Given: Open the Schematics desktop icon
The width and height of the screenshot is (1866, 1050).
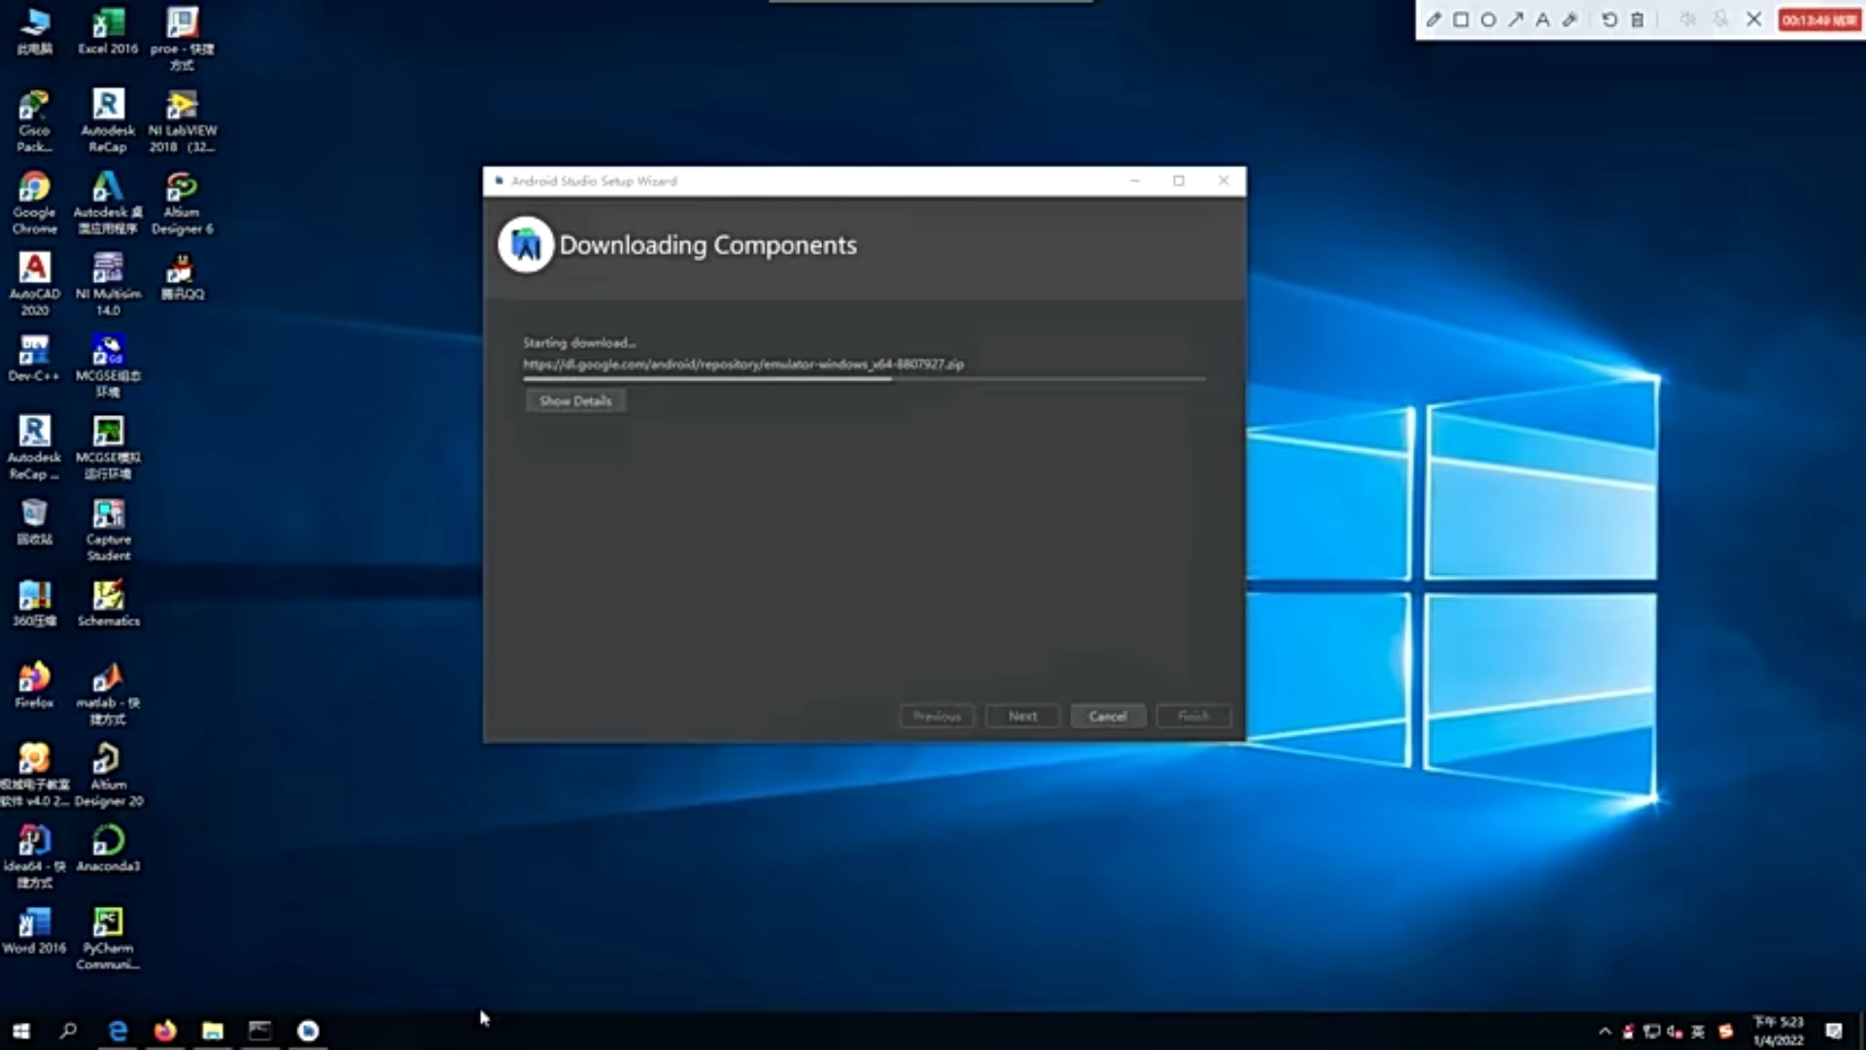Looking at the screenshot, I should click(108, 603).
